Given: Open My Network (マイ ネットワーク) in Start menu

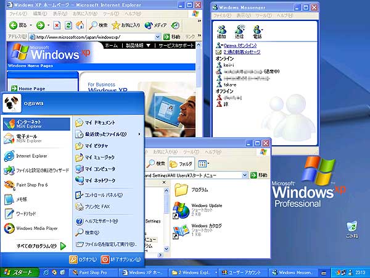Looking at the screenshot, I should (108, 180).
